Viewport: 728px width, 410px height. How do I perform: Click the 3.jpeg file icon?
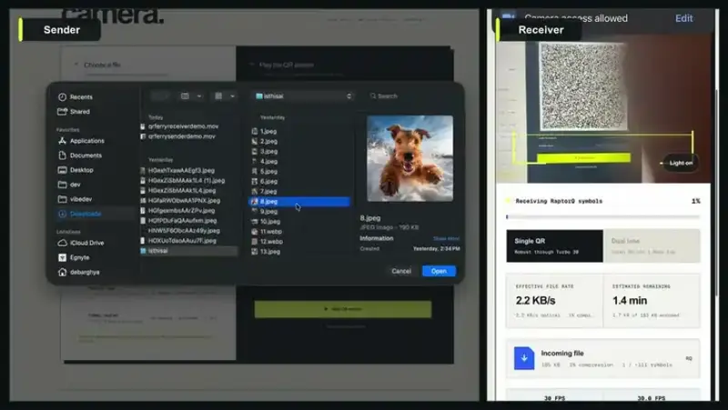(x=255, y=151)
